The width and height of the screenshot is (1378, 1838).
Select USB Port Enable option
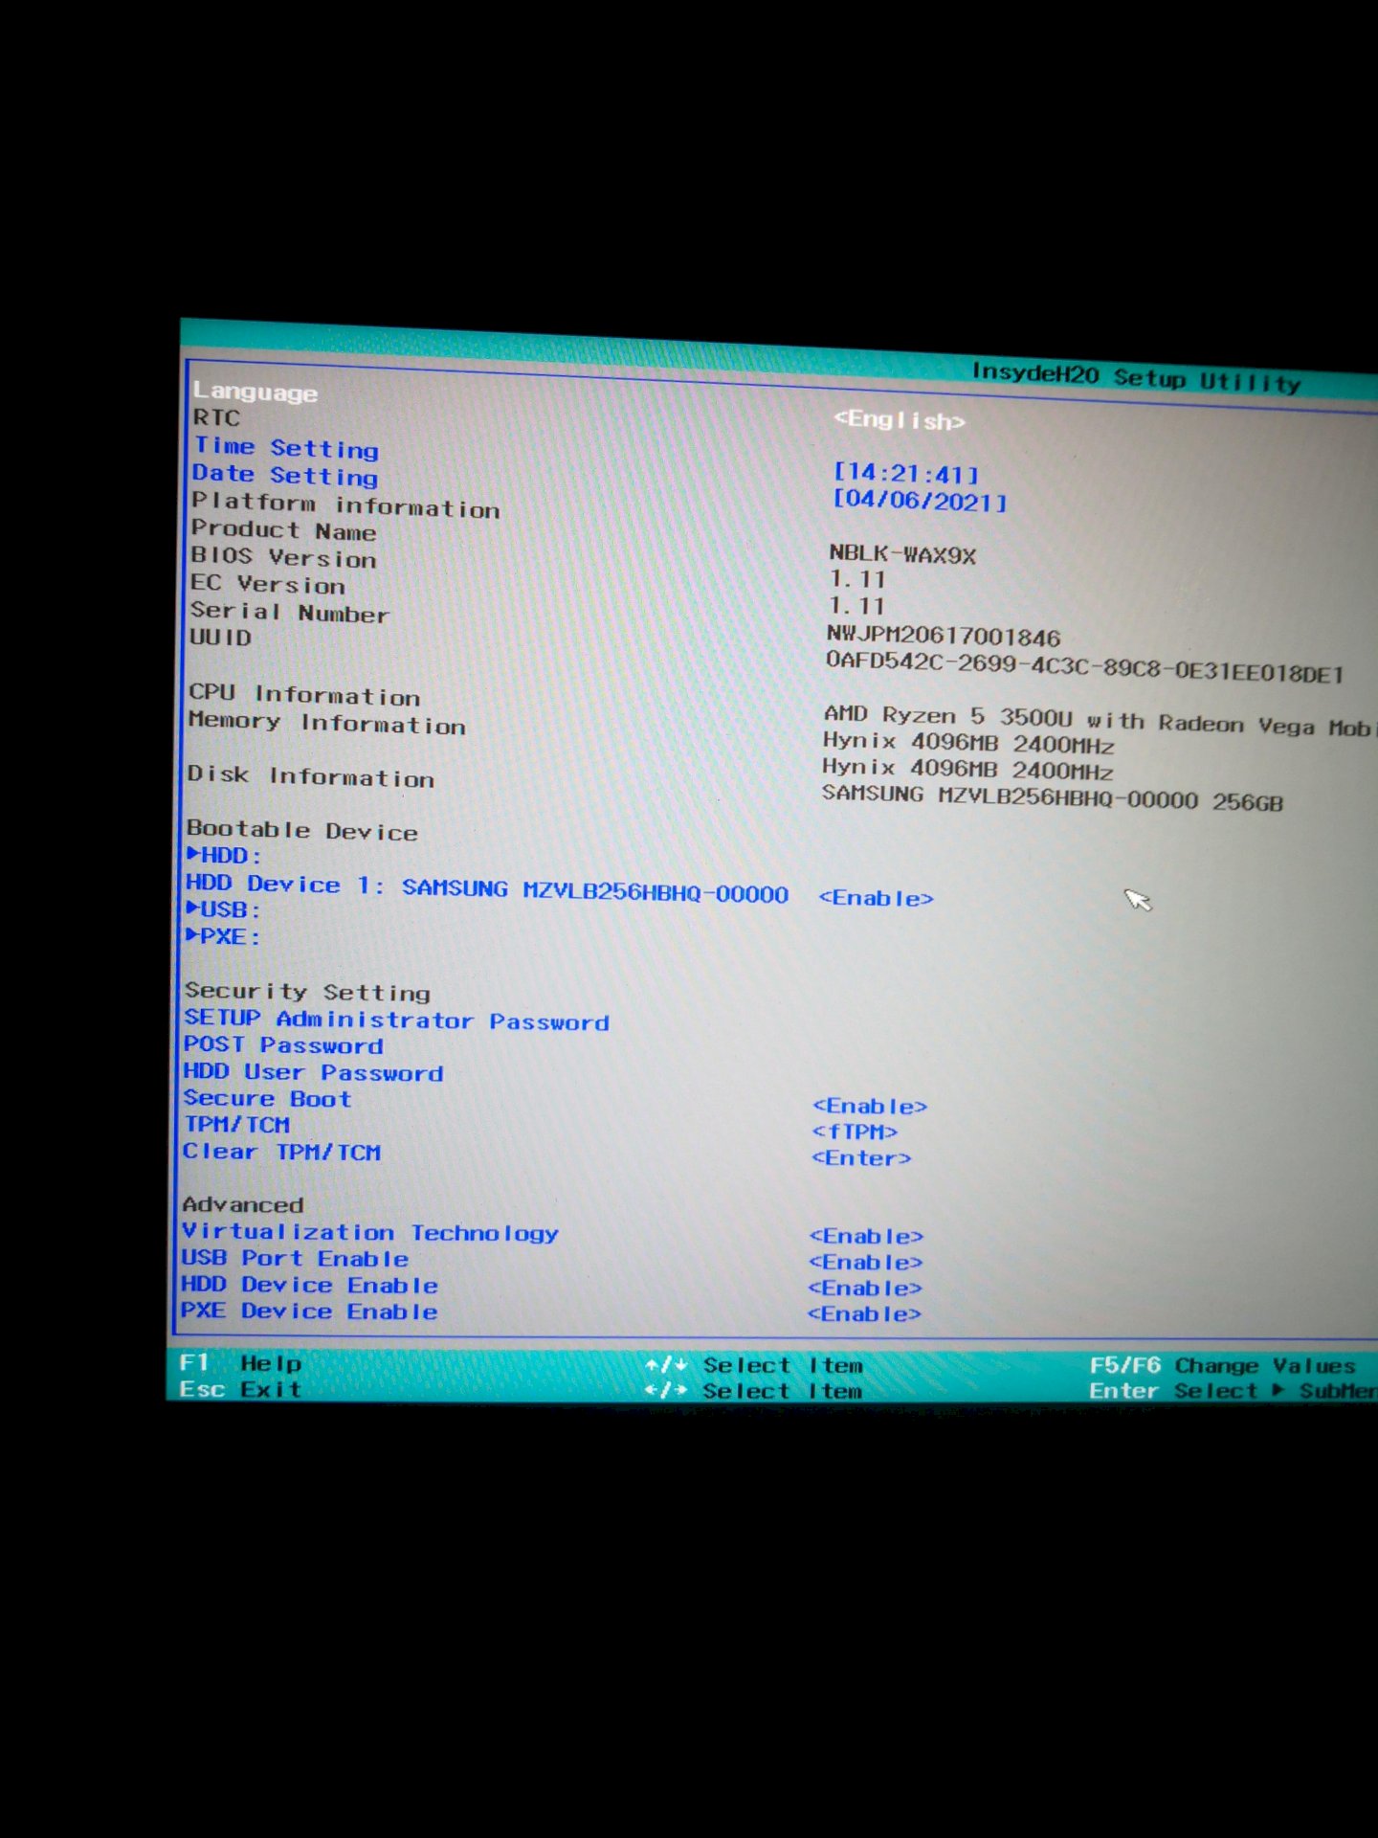coord(295,1258)
